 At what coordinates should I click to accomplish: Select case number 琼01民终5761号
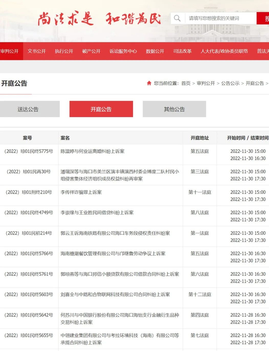click(29, 274)
